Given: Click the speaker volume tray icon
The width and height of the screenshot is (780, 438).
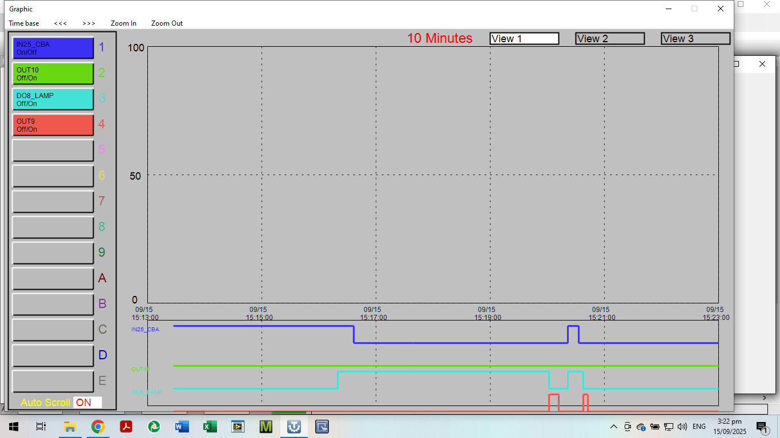Looking at the screenshot, I should coord(682,427).
